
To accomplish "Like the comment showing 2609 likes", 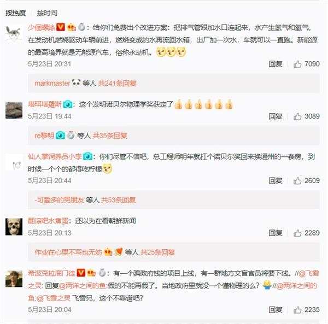I will click(x=297, y=181).
